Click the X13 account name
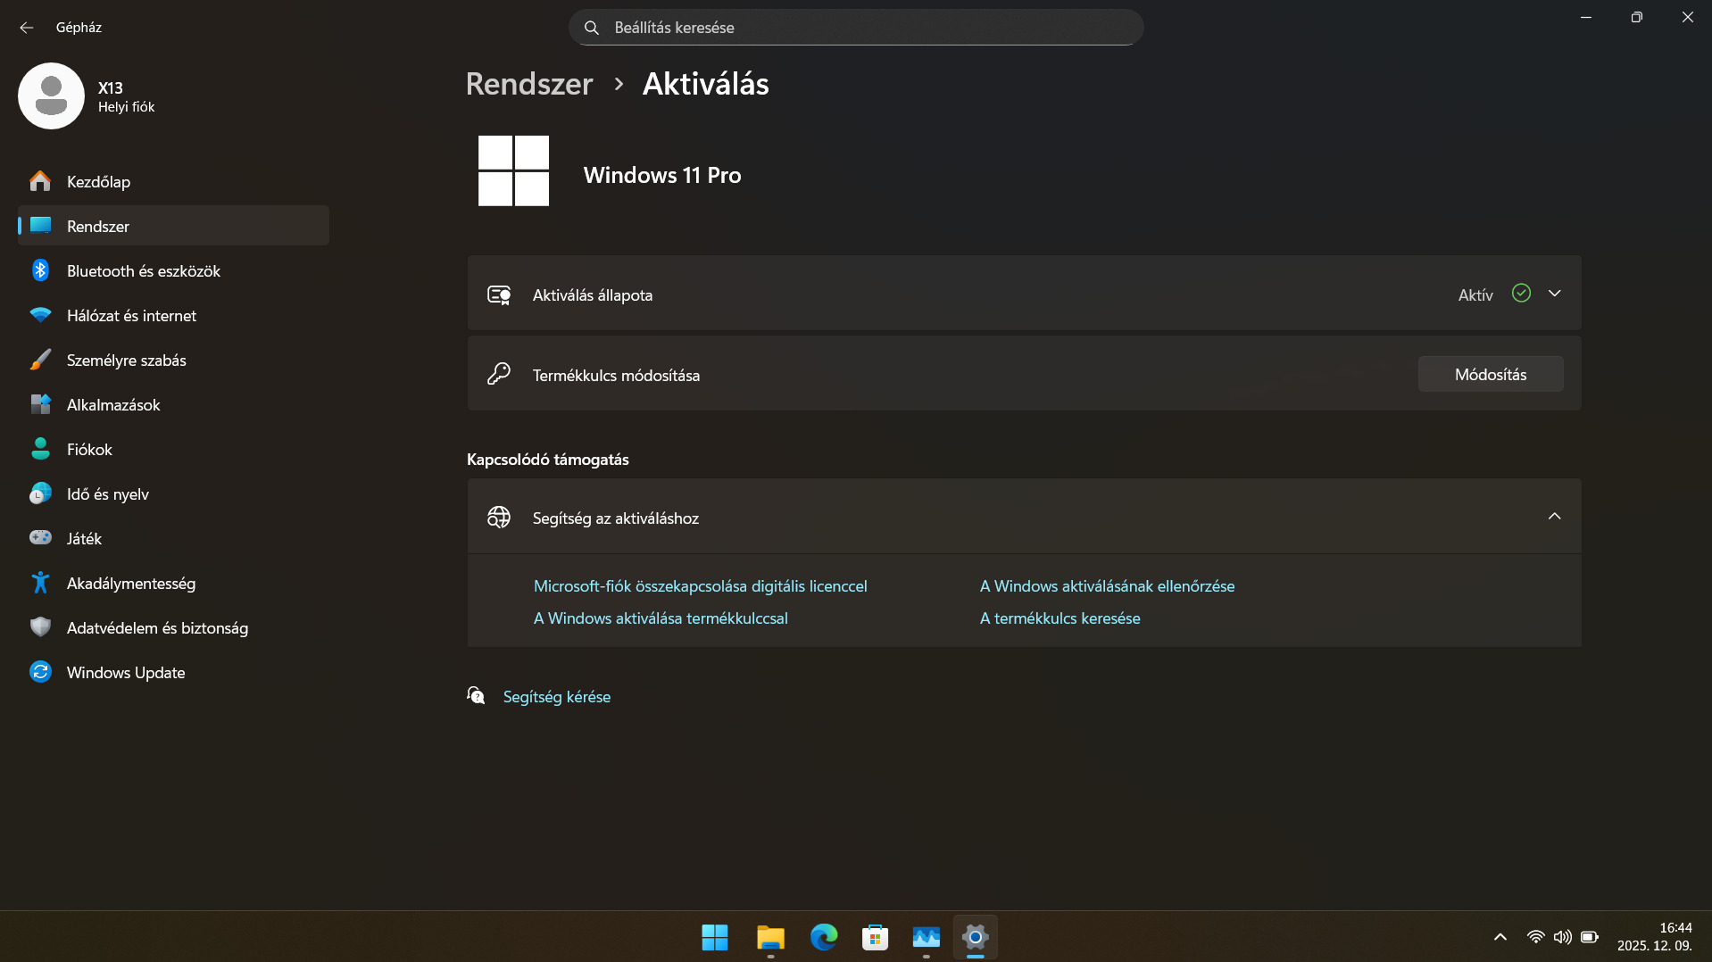Image resolution: width=1712 pixels, height=962 pixels. [111, 87]
